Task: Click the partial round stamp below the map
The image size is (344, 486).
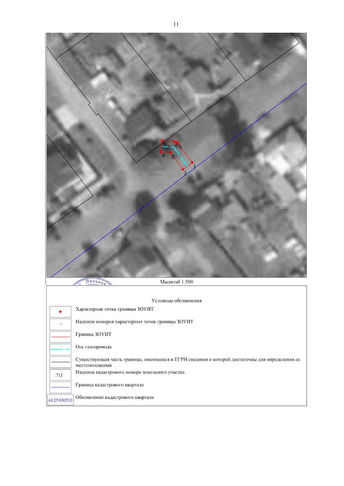Action: point(93,282)
